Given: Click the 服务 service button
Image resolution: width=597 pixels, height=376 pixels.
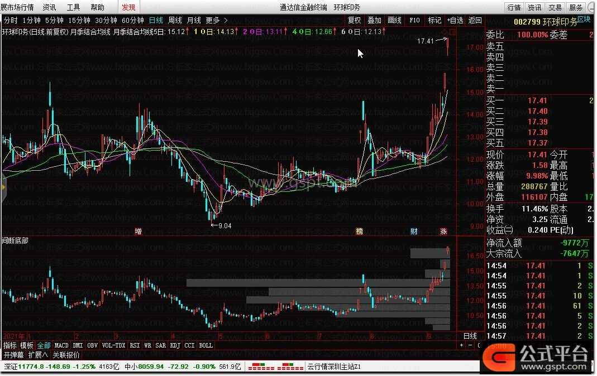Looking at the screenshot, I should point(576,7).
